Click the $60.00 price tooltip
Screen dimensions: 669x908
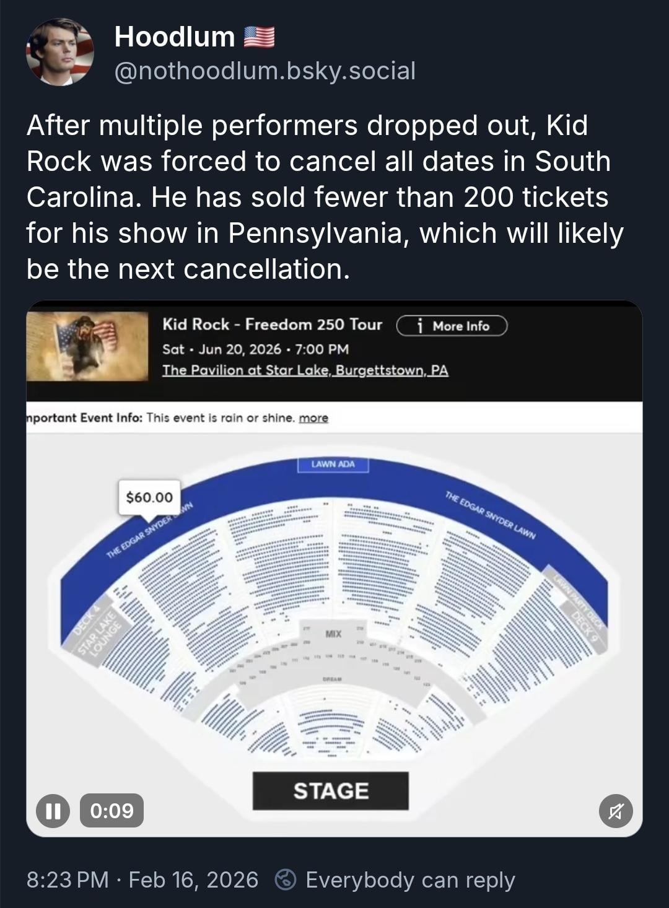(x=149, y=497)
